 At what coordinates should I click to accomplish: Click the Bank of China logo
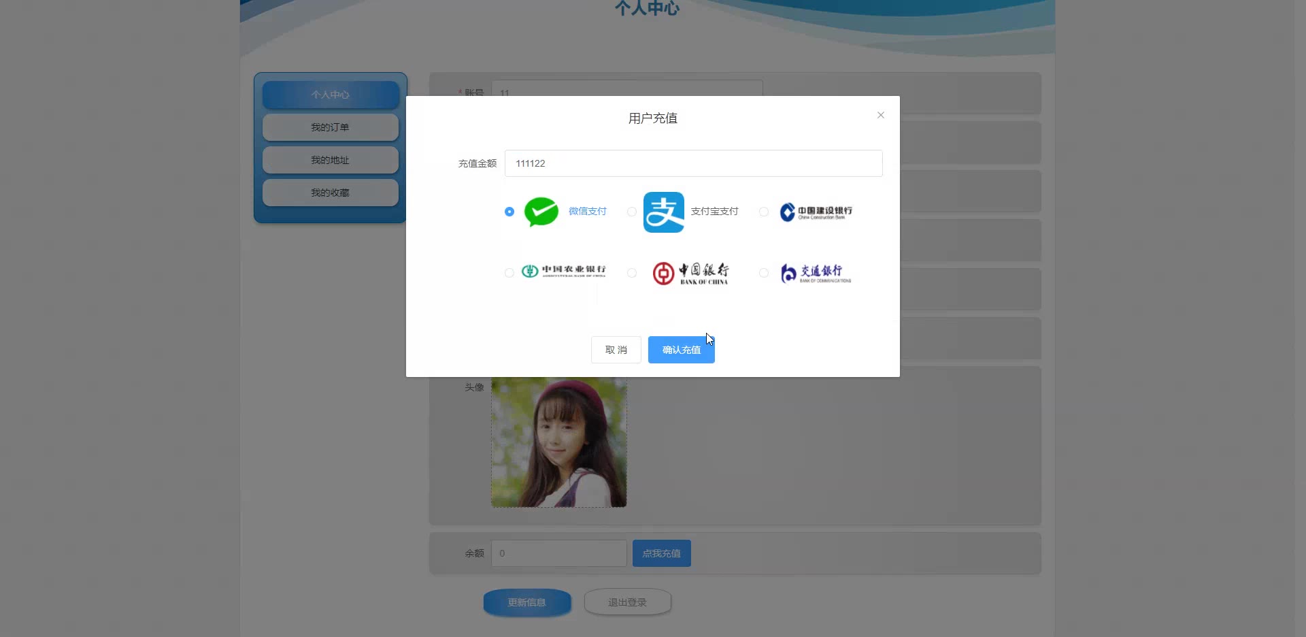click(690, 273)
